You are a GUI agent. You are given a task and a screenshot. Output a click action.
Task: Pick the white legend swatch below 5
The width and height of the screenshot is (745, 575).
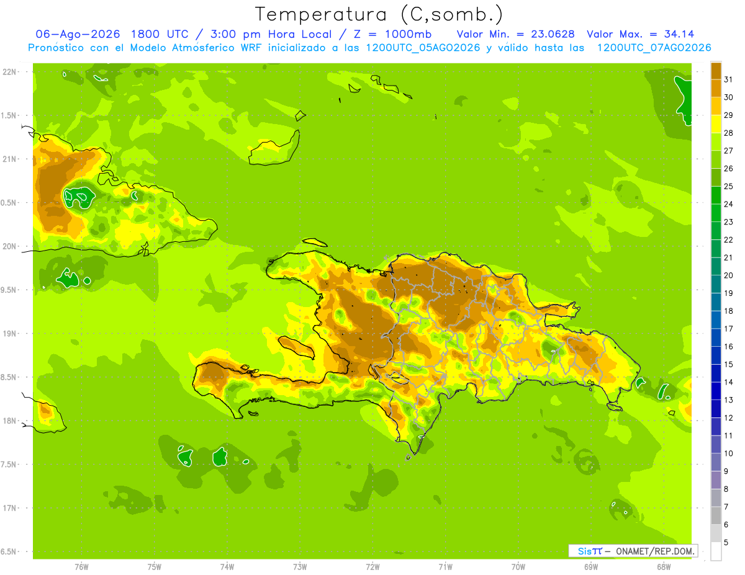point(716,551)
